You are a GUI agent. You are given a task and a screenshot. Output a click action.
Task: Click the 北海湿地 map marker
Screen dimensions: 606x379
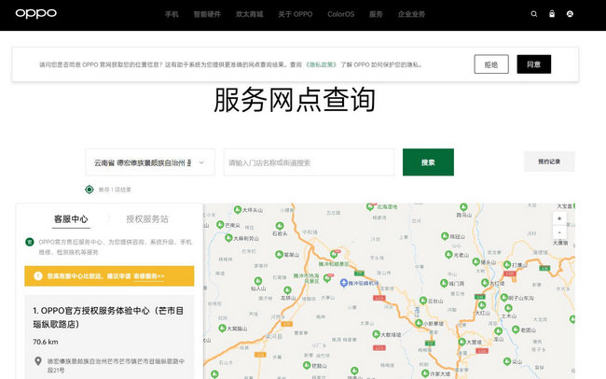pyautogui.click(x=371, y=206)
